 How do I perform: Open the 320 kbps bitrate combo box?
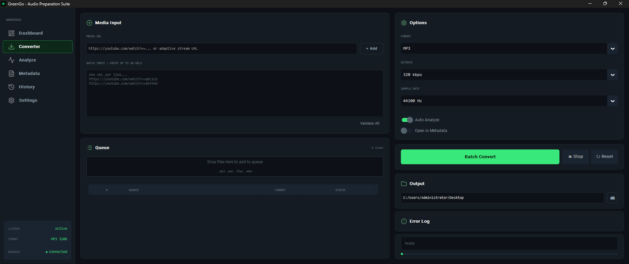(x=509, y=75)
